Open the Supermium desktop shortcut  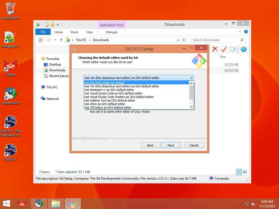point(11,96)
